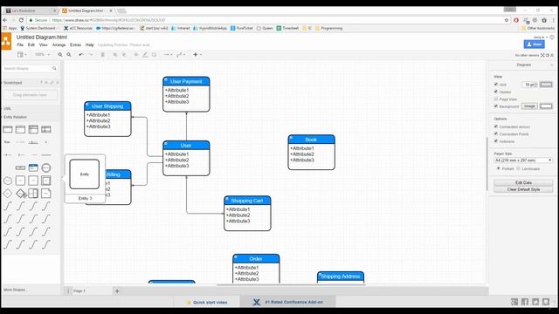Close the scratchpad with X icon
This screenshot has height=314, width=559.
point(58,83)
